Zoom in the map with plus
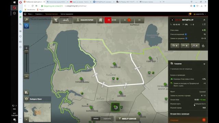Screen dimensions: 219x123 [x=26, y=48]
